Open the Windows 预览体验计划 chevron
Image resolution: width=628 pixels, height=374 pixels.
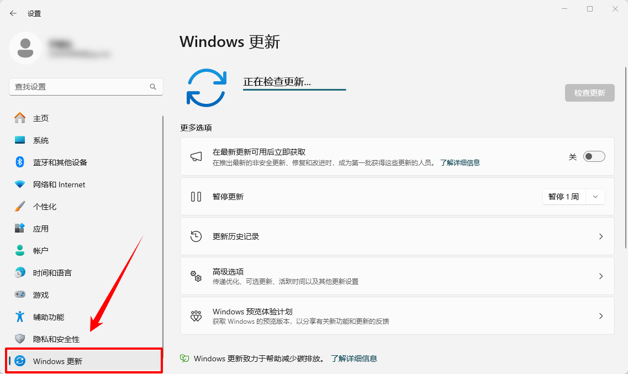point(601,316)
